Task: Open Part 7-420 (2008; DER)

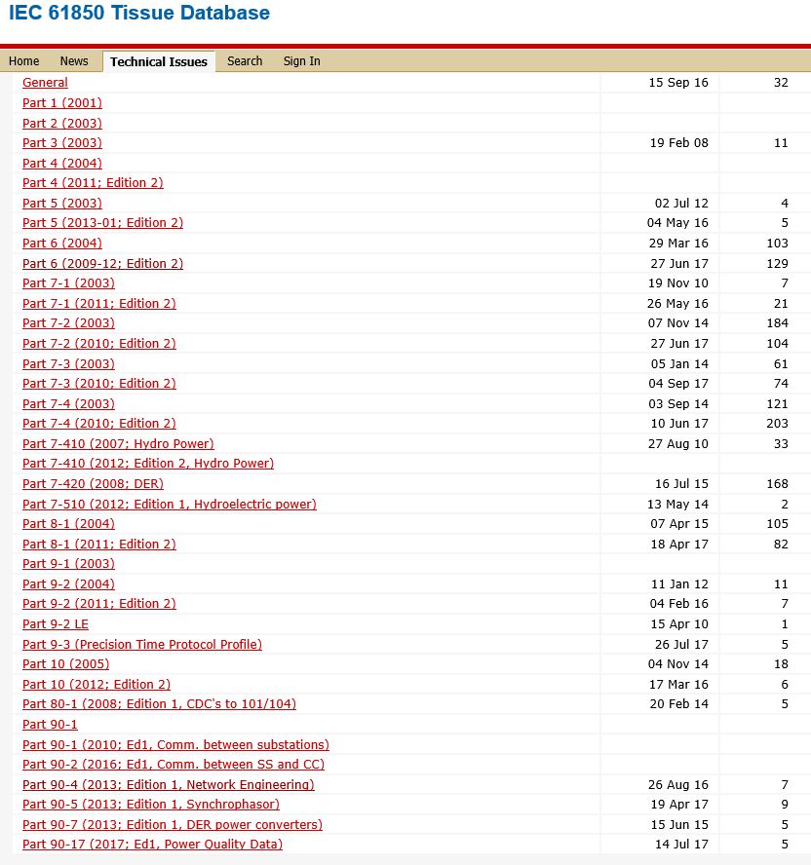Action: coord(93,484)
